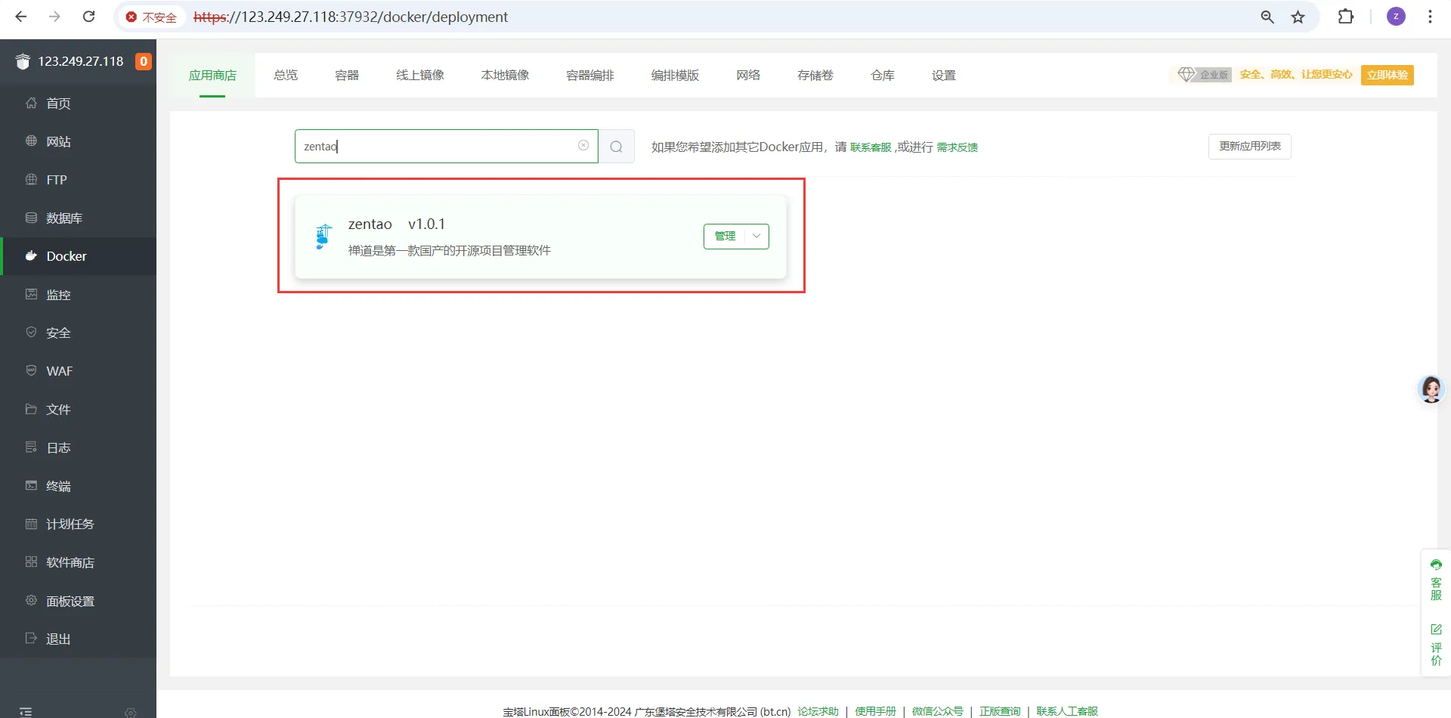The image size is (1451, 718).
Task: Click the 企业版 diamond badge
Action: (x=1204, y=74)
